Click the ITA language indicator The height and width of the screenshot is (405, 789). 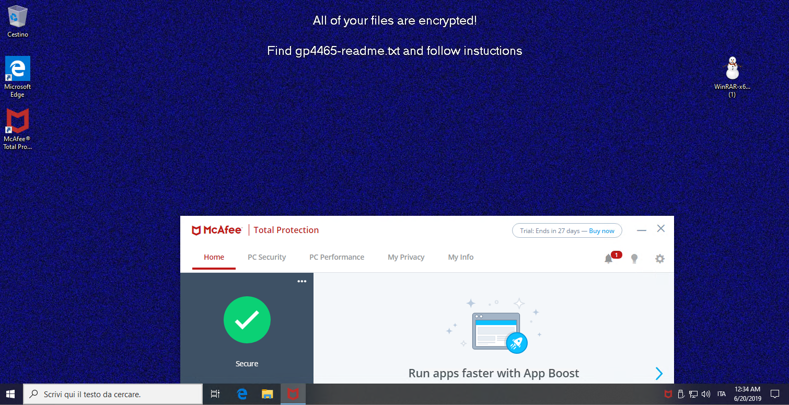(722, 395)
